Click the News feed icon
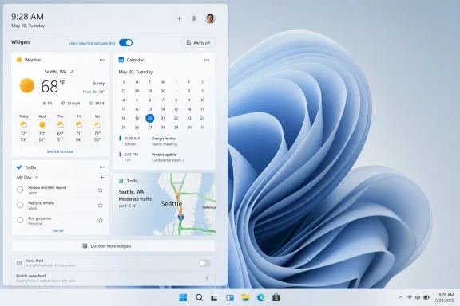460x306 pixels. pos(19,263)
